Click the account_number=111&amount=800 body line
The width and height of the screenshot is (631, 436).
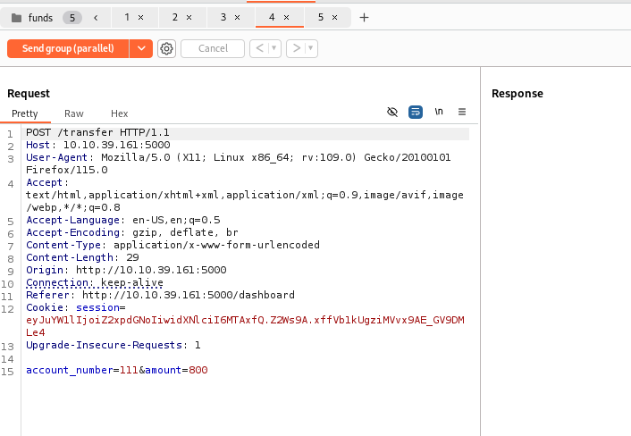click(x=117, y=370)
